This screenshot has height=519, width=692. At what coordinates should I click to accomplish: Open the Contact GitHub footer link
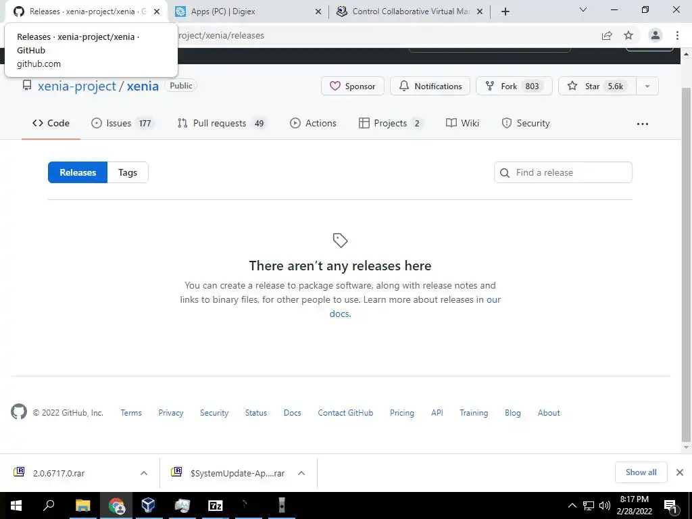(345, 413)
